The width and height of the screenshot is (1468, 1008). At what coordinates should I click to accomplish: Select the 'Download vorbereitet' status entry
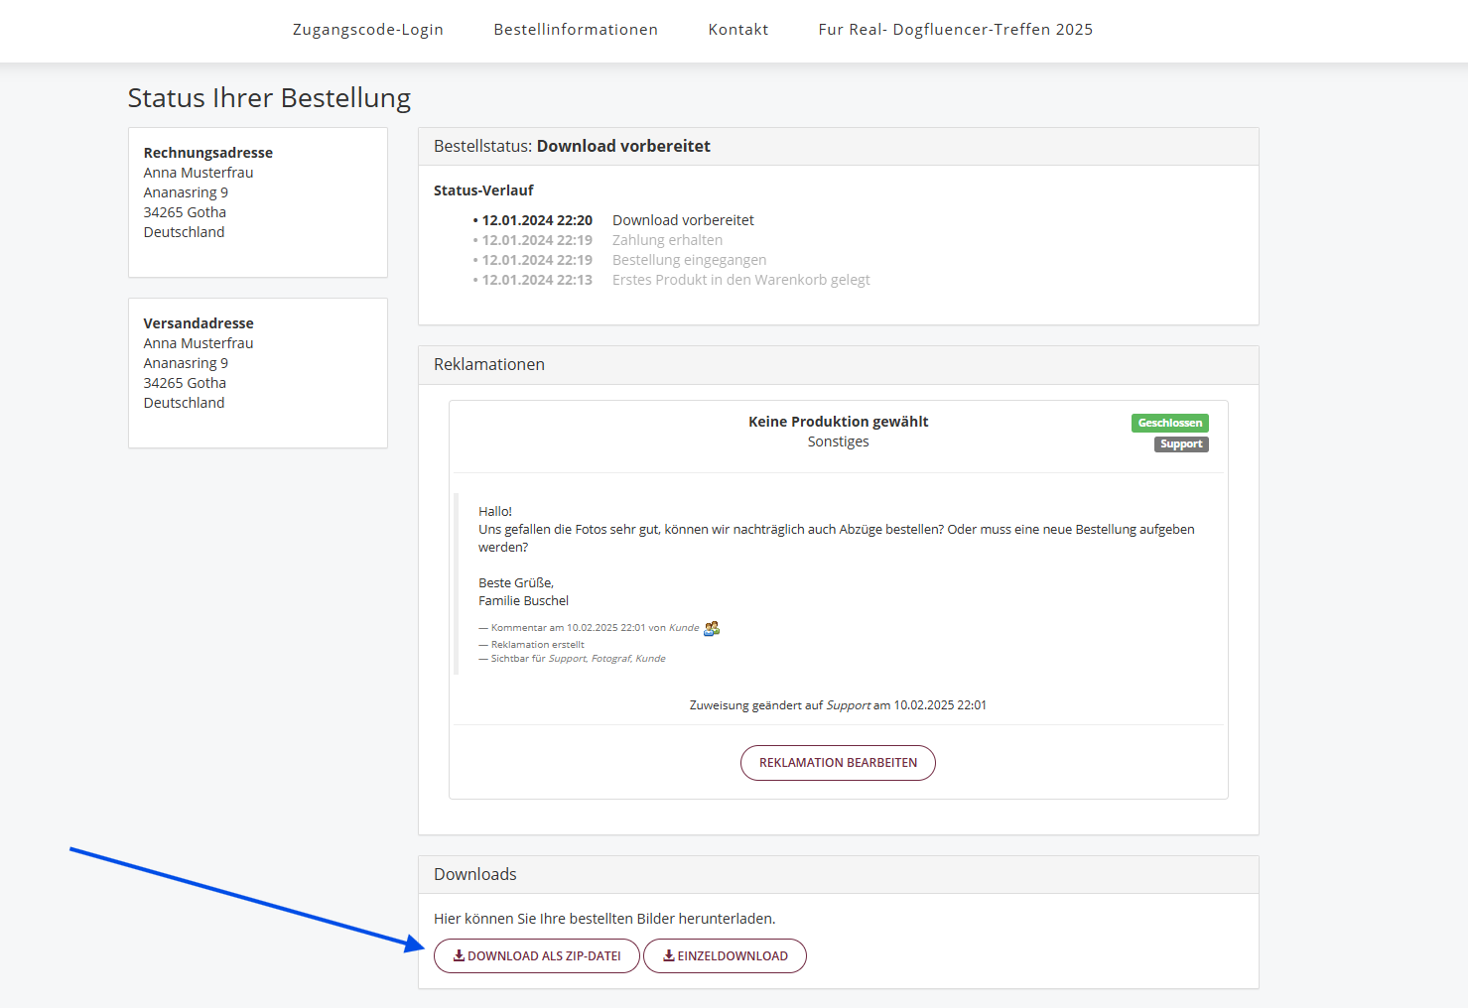click(x=683, y=220)
